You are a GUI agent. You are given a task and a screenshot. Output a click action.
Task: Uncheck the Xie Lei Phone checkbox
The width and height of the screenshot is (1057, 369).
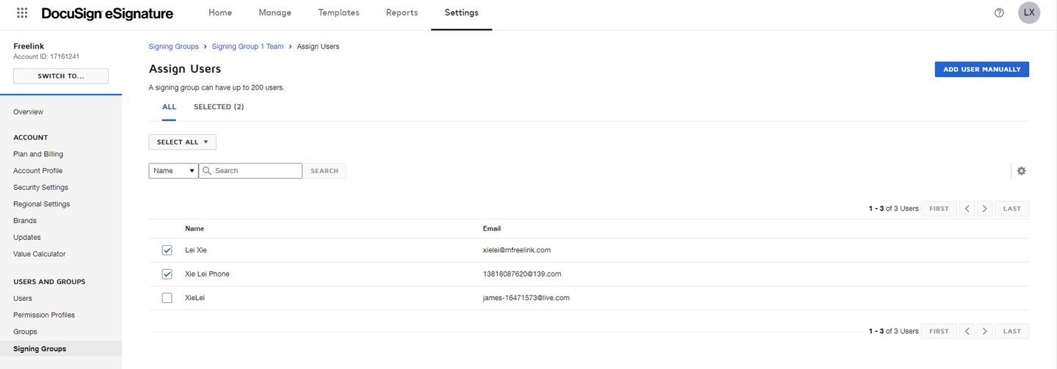[x=167, y=274]
